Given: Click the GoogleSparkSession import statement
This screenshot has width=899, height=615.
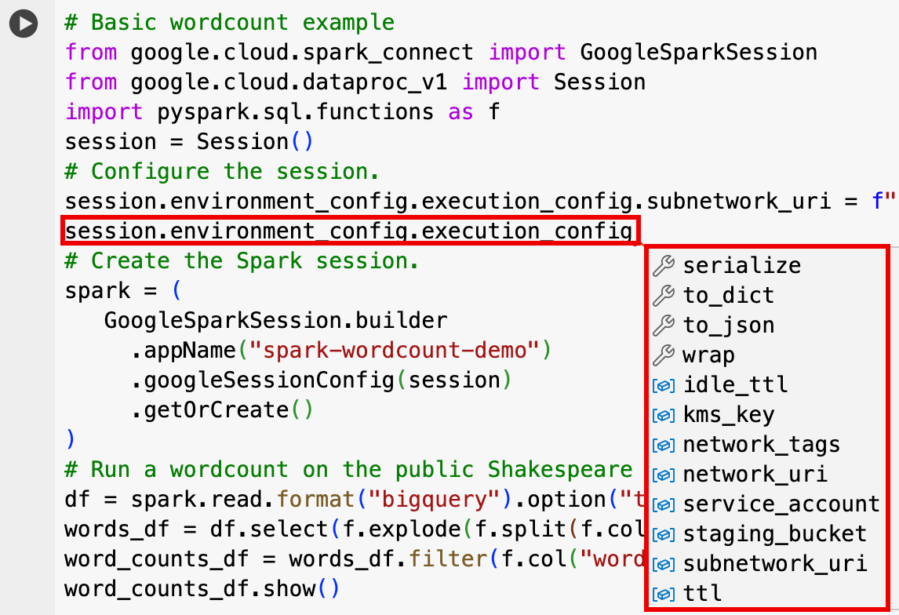Looking at the screenshot, I should (x=439, y=52).
